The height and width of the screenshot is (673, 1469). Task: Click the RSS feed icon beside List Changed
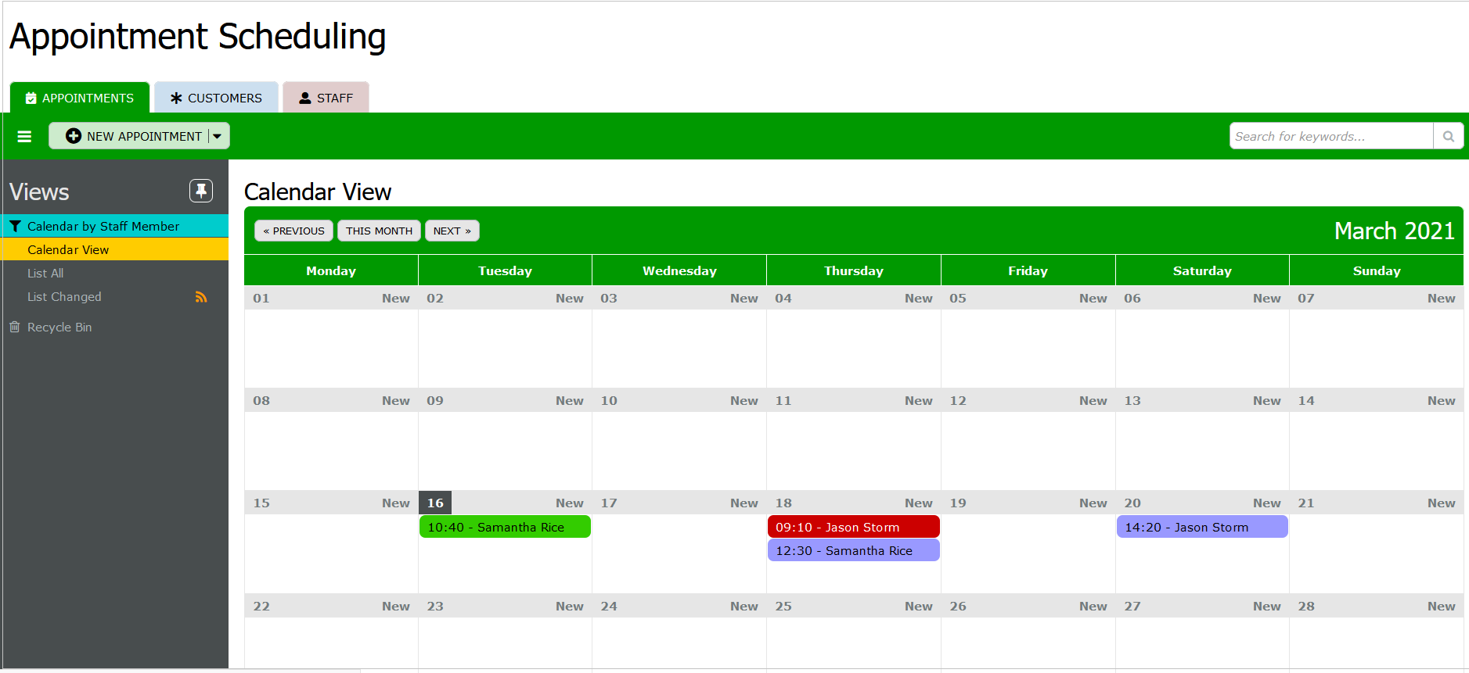[x=201, y=297]
